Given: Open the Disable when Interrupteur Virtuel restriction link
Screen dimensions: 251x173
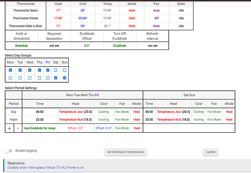Looking at the screenshot, I should coord(46,168).
